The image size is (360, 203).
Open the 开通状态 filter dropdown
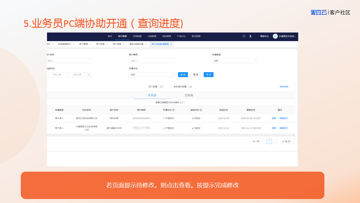click(152, 75)
